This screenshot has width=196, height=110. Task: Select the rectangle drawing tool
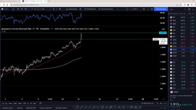coord(103,107)
